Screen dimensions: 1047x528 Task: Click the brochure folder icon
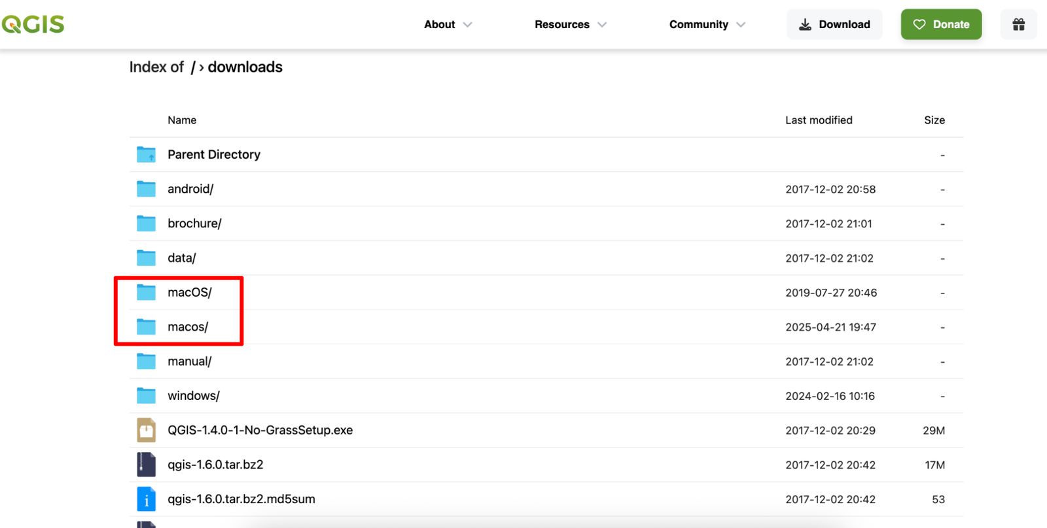point(146,223)
